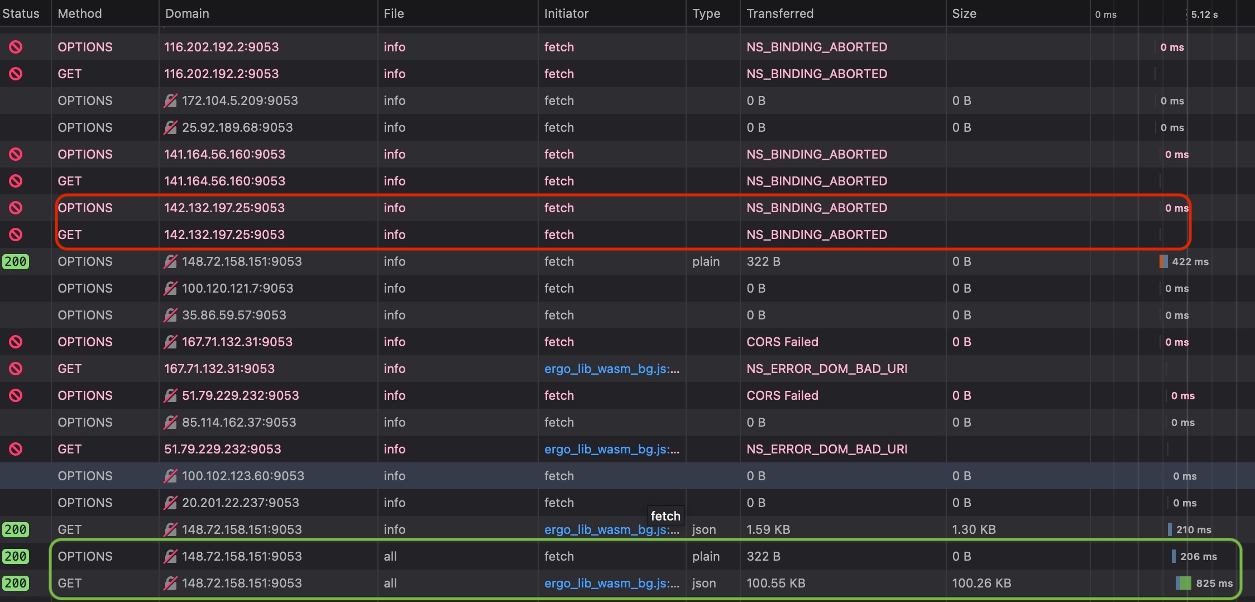The width and height of the screenshot is (1255, 602).
Task: Click the blocked icon beside OPTIONS 116.202.192.2 request
Action: pos(16,46)
